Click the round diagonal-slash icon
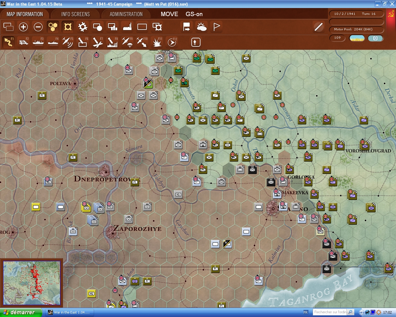 coord(318,27)
